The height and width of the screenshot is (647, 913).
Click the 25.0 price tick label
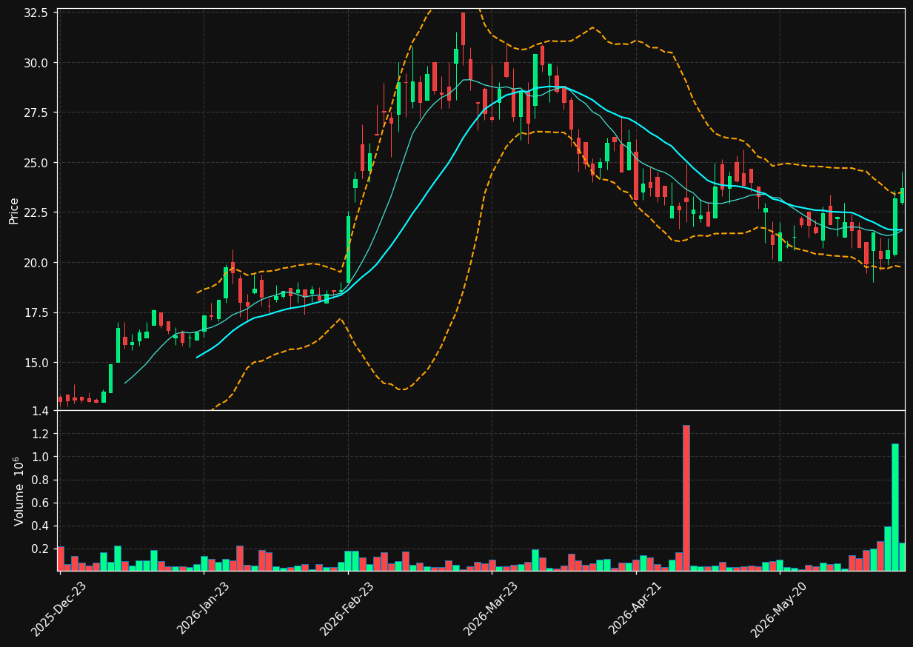tap(37, 163)
